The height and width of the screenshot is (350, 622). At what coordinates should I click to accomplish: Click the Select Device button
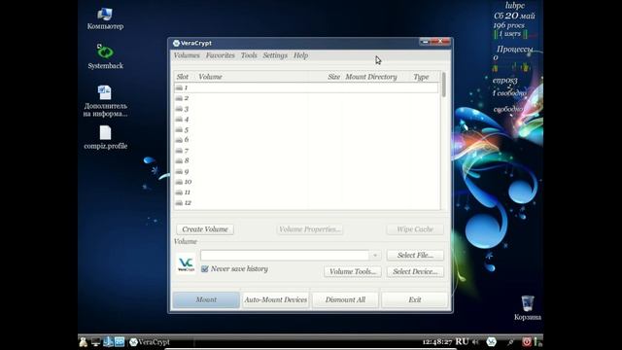[x=415, y=272]
